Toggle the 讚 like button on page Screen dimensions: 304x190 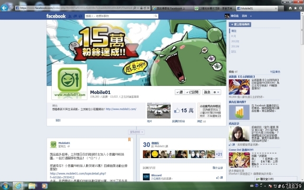pyautogui.click(x=180, y=92)
